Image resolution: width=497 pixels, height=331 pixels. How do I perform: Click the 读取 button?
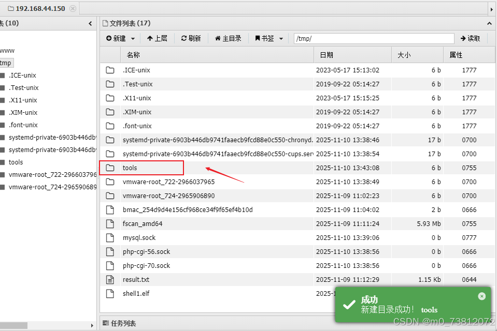click(x=471, y=38)
